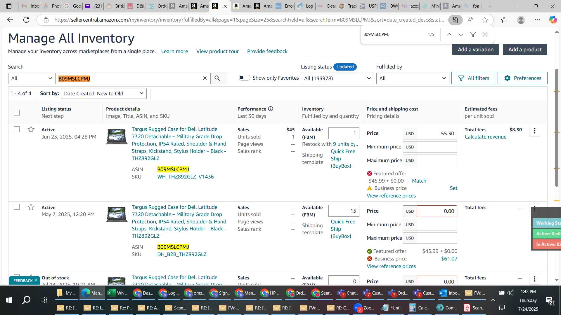This screenshot has height=315, width=561.
Task: Add this page to browser favorites
Action: [x=485, y=20]
